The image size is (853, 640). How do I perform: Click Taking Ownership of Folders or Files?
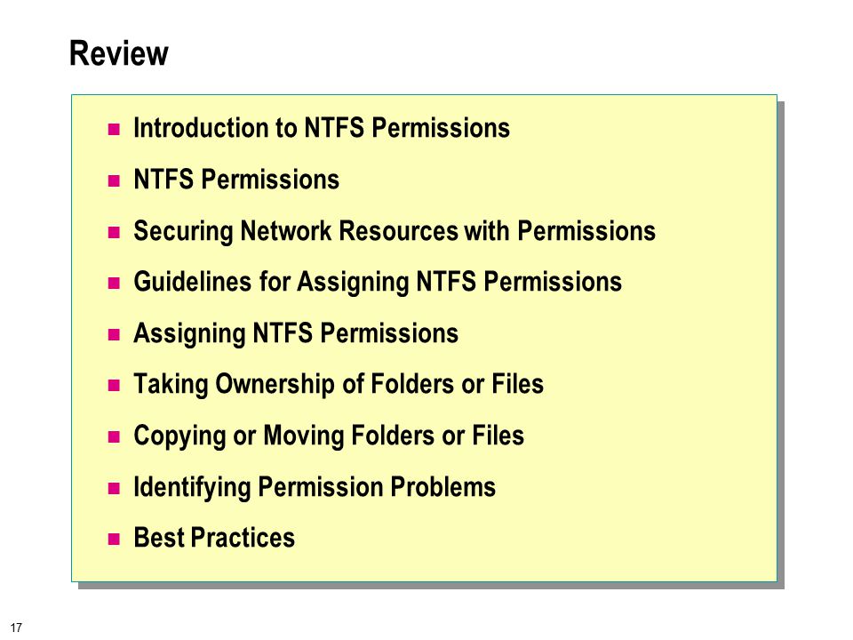(339, 384)
